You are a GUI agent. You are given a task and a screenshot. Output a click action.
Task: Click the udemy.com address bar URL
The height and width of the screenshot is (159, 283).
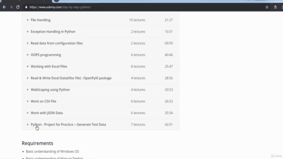tap(60, 7)
